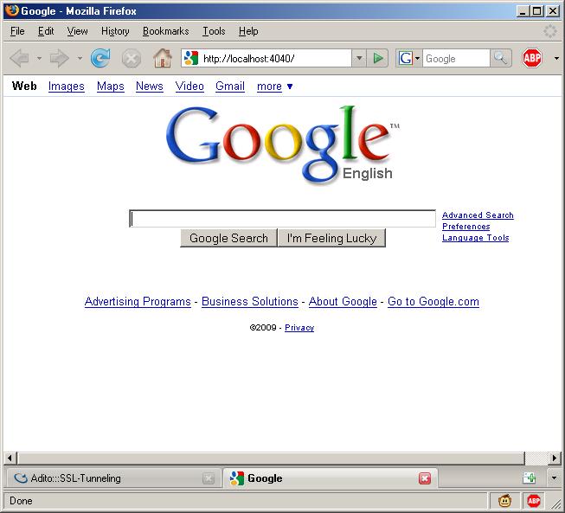Image resolution: width=565 pixels, height=513 pixels.
Task: Open the Gmail link
Action: [x=230, y=87]
